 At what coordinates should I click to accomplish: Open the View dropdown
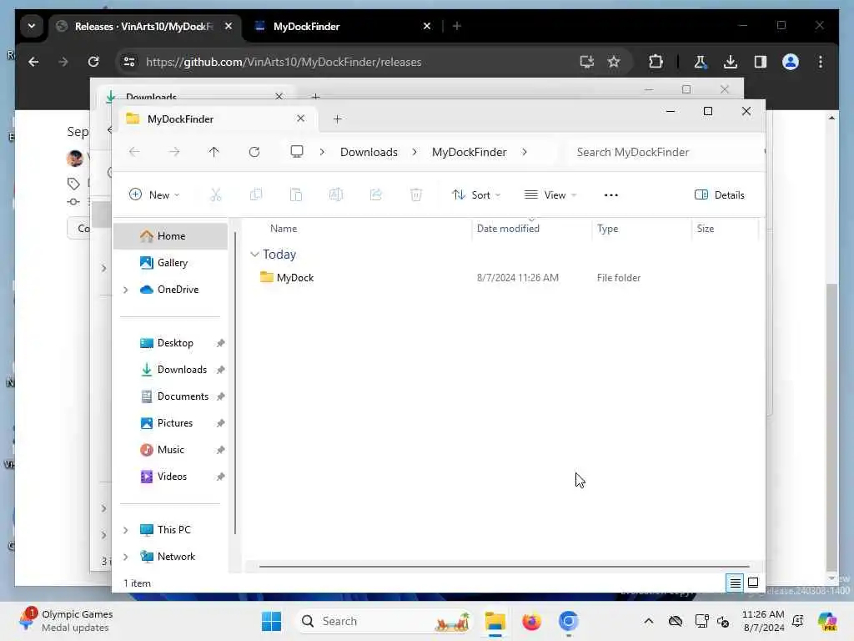[550, 194]
